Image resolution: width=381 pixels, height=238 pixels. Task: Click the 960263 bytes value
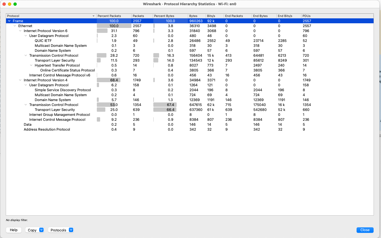pos(196,21)
